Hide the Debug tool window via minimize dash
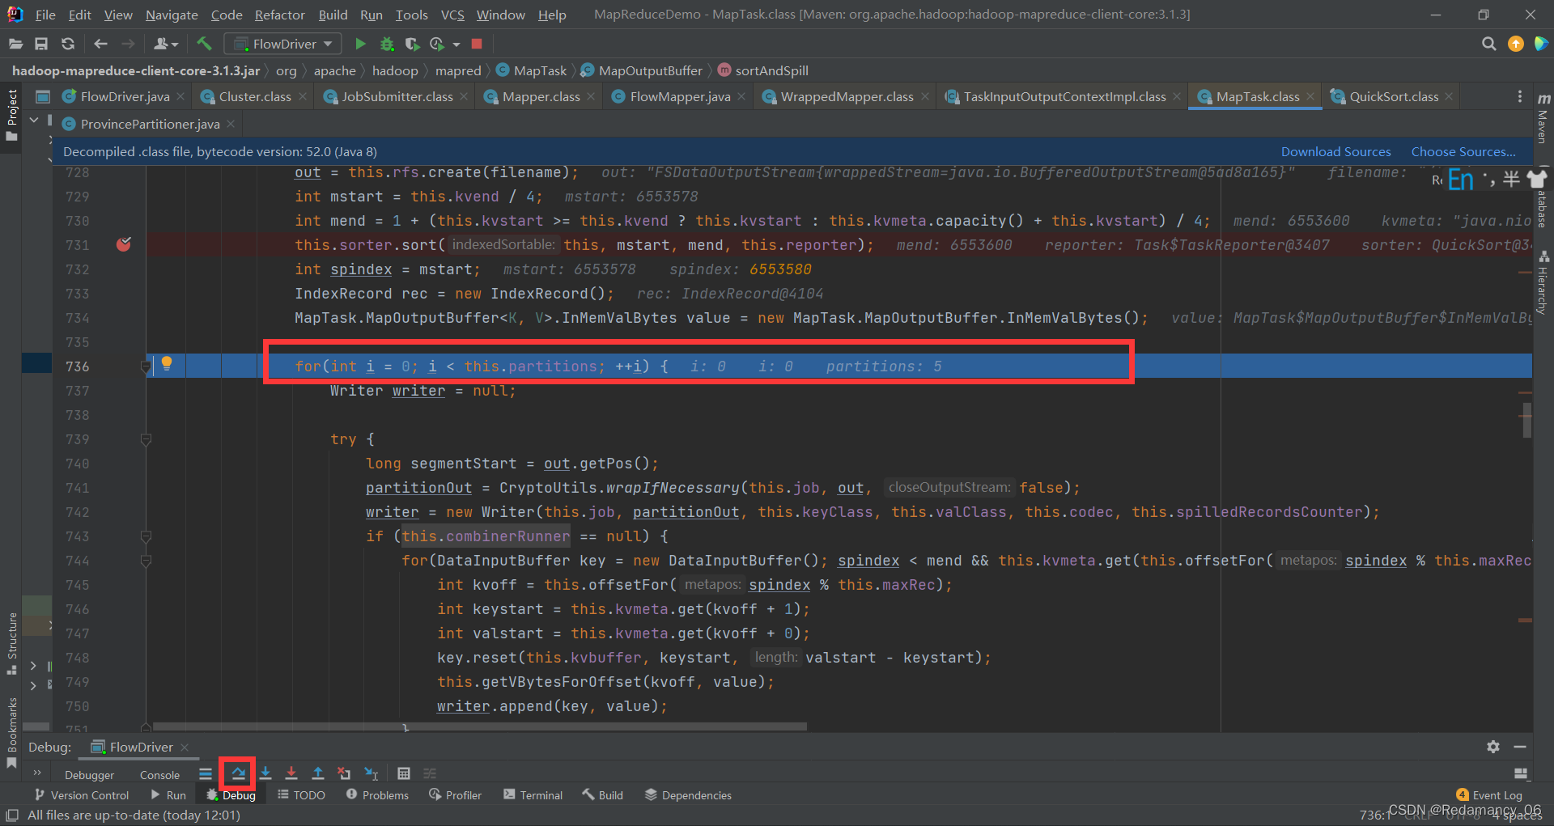This screenshot has width=1554, height=826. pos(1520,747)
